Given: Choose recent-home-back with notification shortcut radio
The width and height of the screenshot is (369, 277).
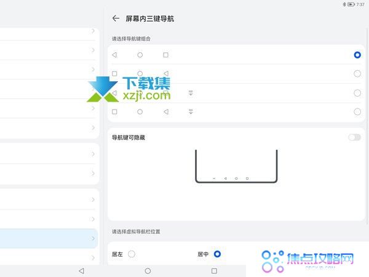Looking at the screenshot, I should [x=357, y=111].
